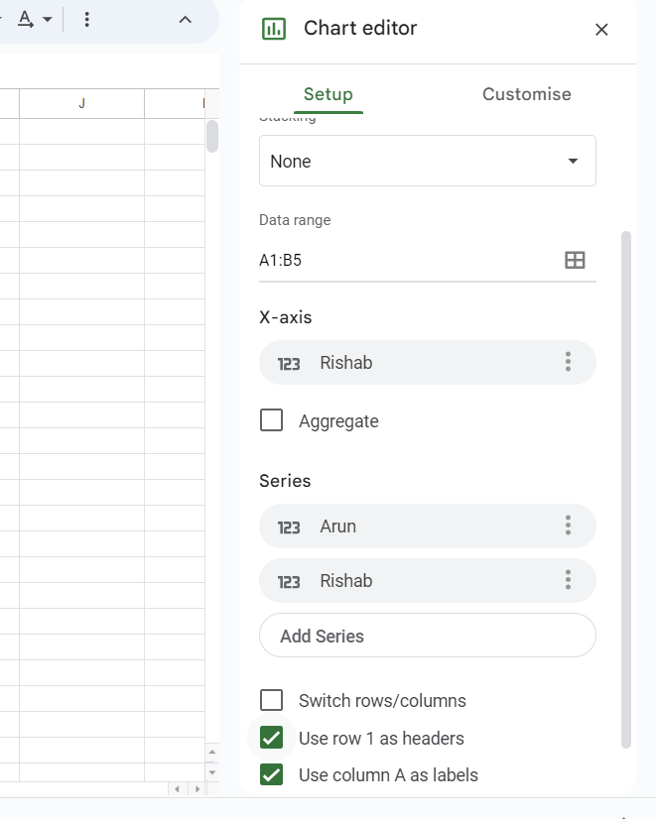656x819 pixels.
Task: Click the Chart editor bar chart icon
Action: pos(273,29)
